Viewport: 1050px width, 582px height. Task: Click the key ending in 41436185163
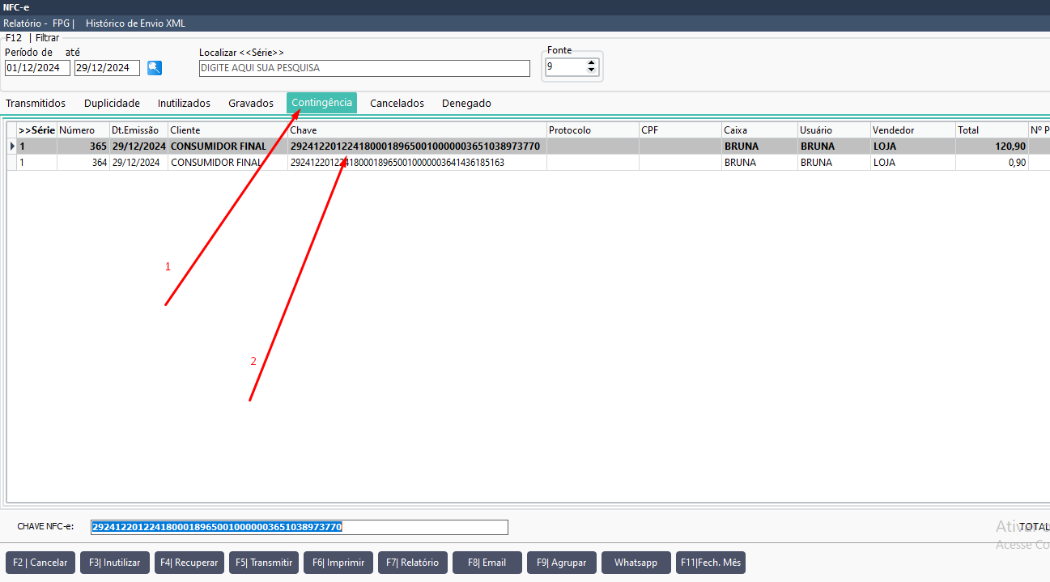point(397,163)
